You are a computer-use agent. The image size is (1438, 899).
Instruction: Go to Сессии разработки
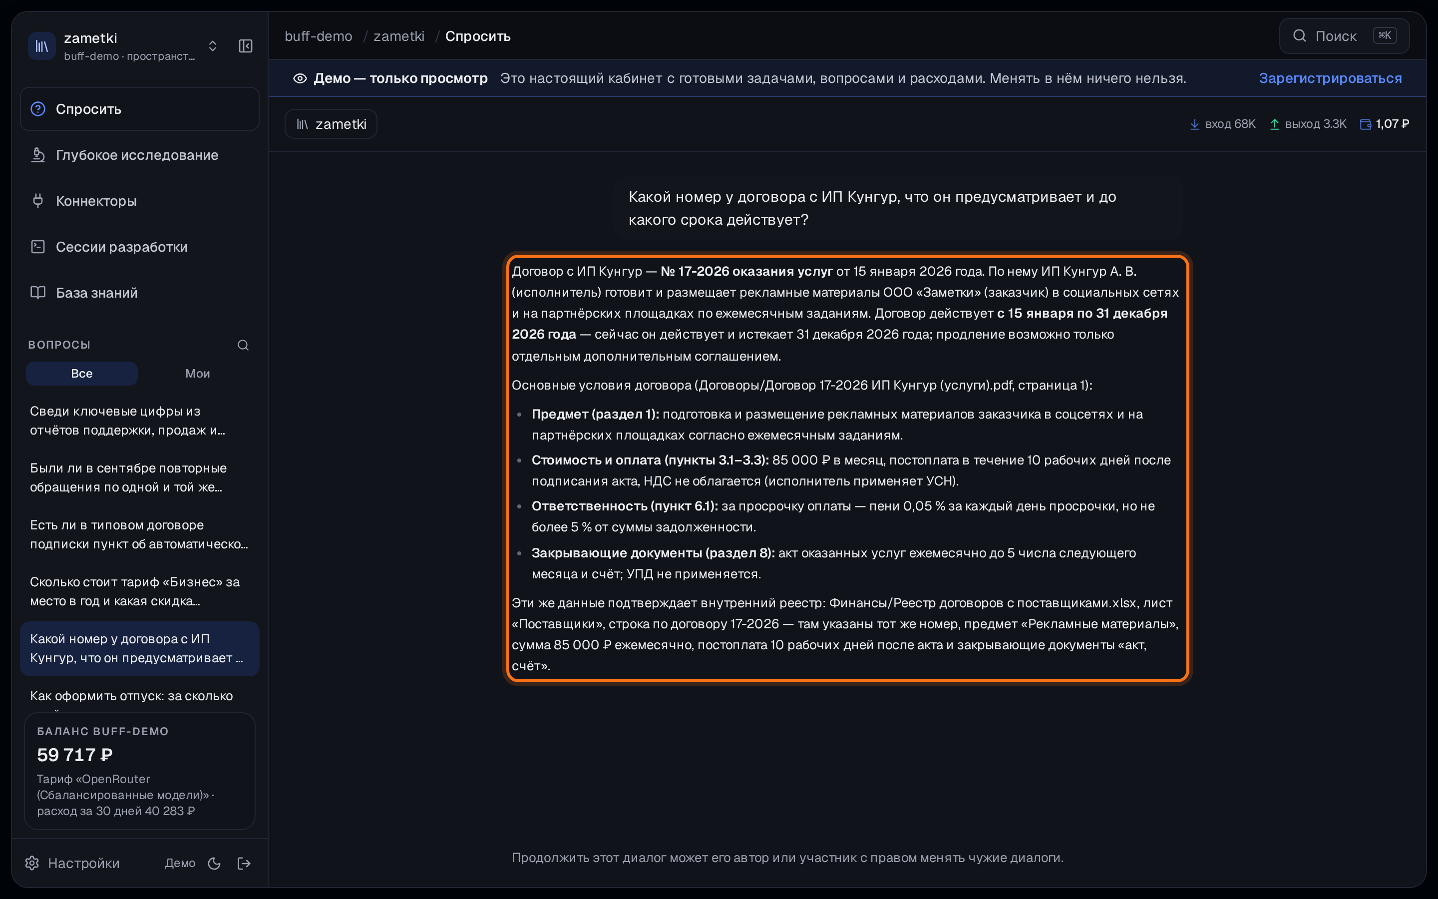[x=140, y=247]
